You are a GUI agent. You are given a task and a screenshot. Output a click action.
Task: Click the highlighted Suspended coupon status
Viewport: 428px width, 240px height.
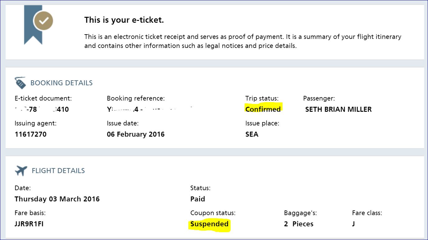(209, 224)
